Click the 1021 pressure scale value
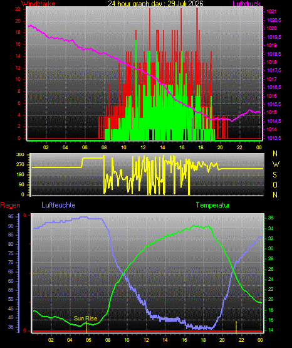The width and height of the screenshot is (292, 348). point(271,11)
